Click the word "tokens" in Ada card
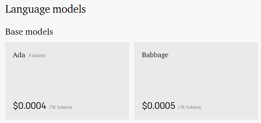Viewport: 261px width, 123px height. [65, 107]
